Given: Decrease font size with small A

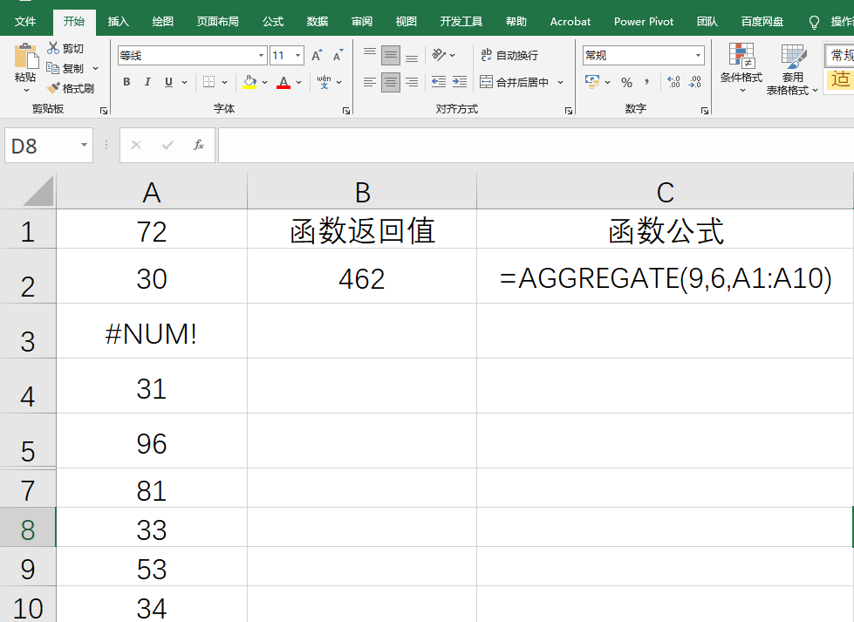Looking at the screenshot, I should point(338,55).
